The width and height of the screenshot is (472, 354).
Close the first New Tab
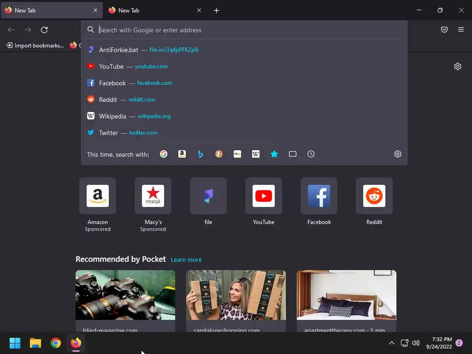point(95,10)
